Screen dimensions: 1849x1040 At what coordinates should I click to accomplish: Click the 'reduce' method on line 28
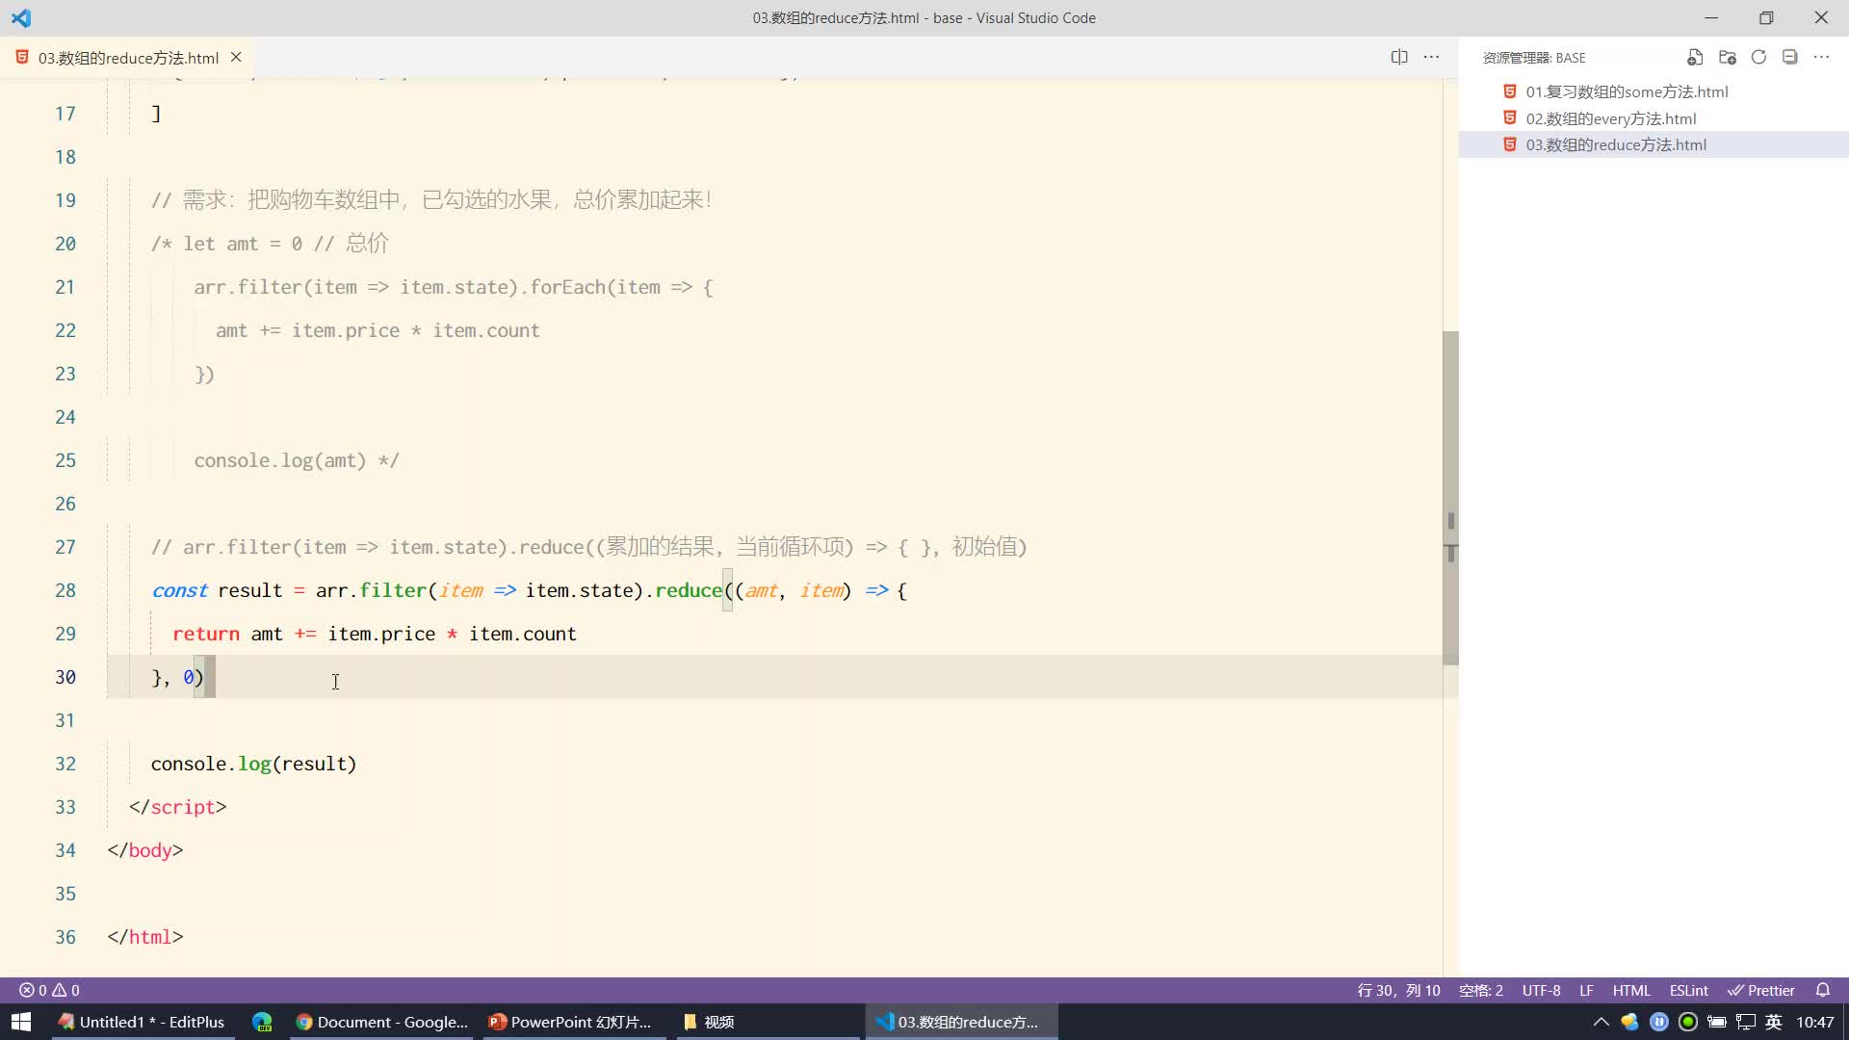tap(688, 590)
